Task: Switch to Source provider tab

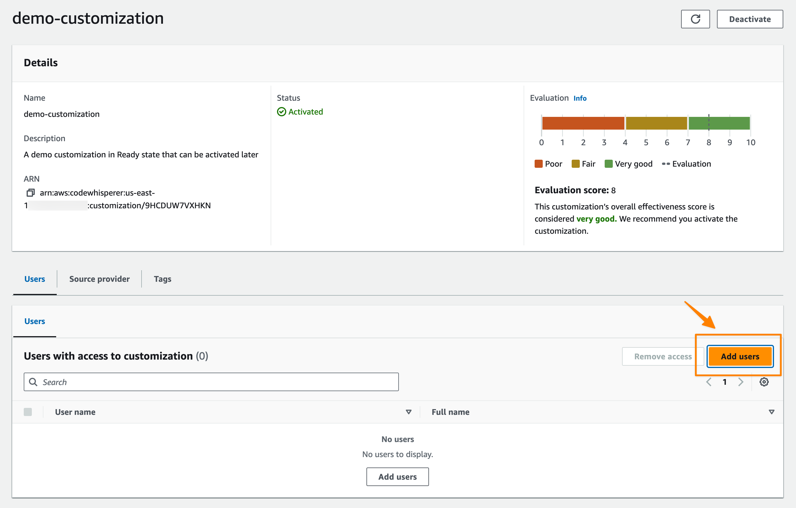Action: [99, 279]
